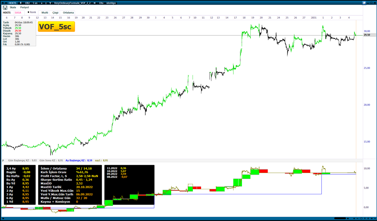Click the Twitter bird icon in the title bar
The width and height of the screenshot is (377, 221).
365,3
